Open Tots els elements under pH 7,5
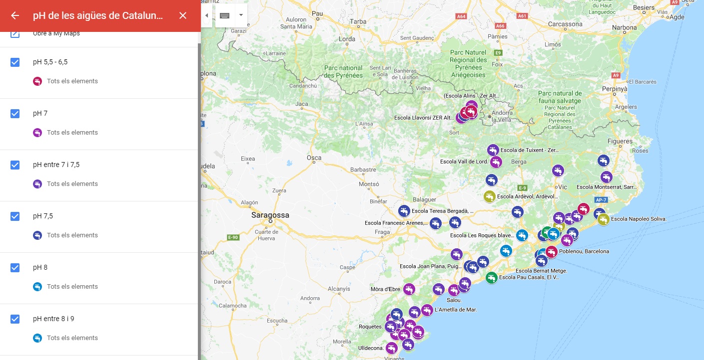This screenshot has height=360, width=704. click(x=72, y=235)
